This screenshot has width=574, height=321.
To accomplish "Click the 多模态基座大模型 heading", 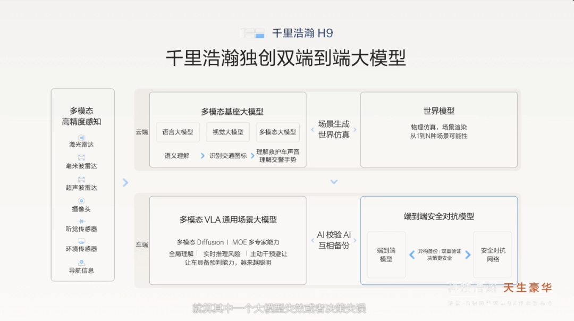I will coord(232,112).
